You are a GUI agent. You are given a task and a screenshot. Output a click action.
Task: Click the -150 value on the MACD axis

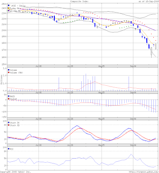(x=4, y=117)
